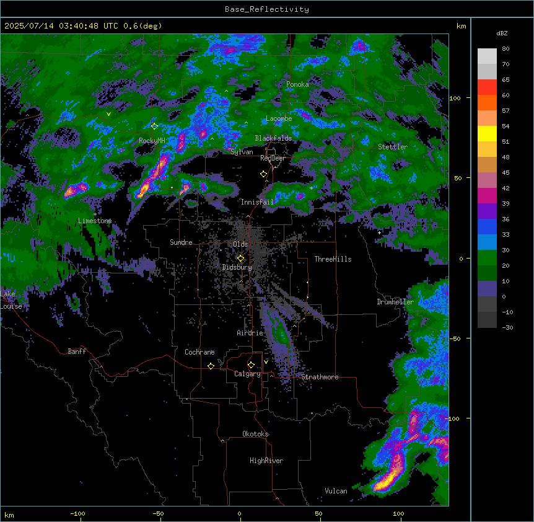Click the 80 value in the dBZ legend
This screenshot has height=522, width=534.
506,49
